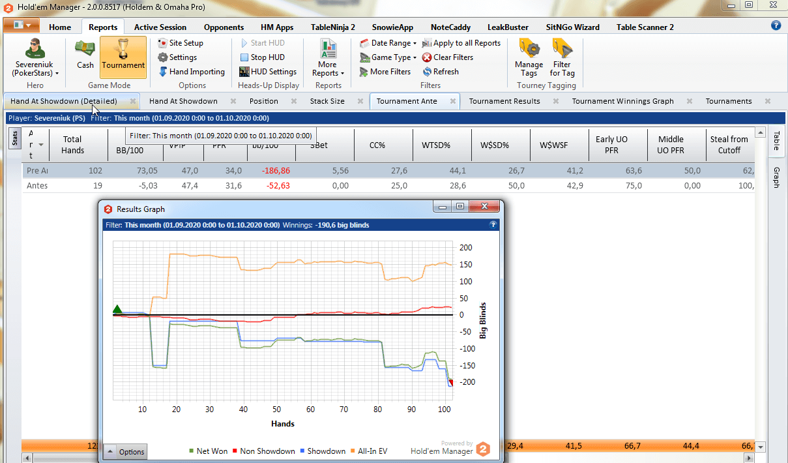The image size is (788, 463).
Task: Open the More Reports dropdown
Action: tap(328, 57)
